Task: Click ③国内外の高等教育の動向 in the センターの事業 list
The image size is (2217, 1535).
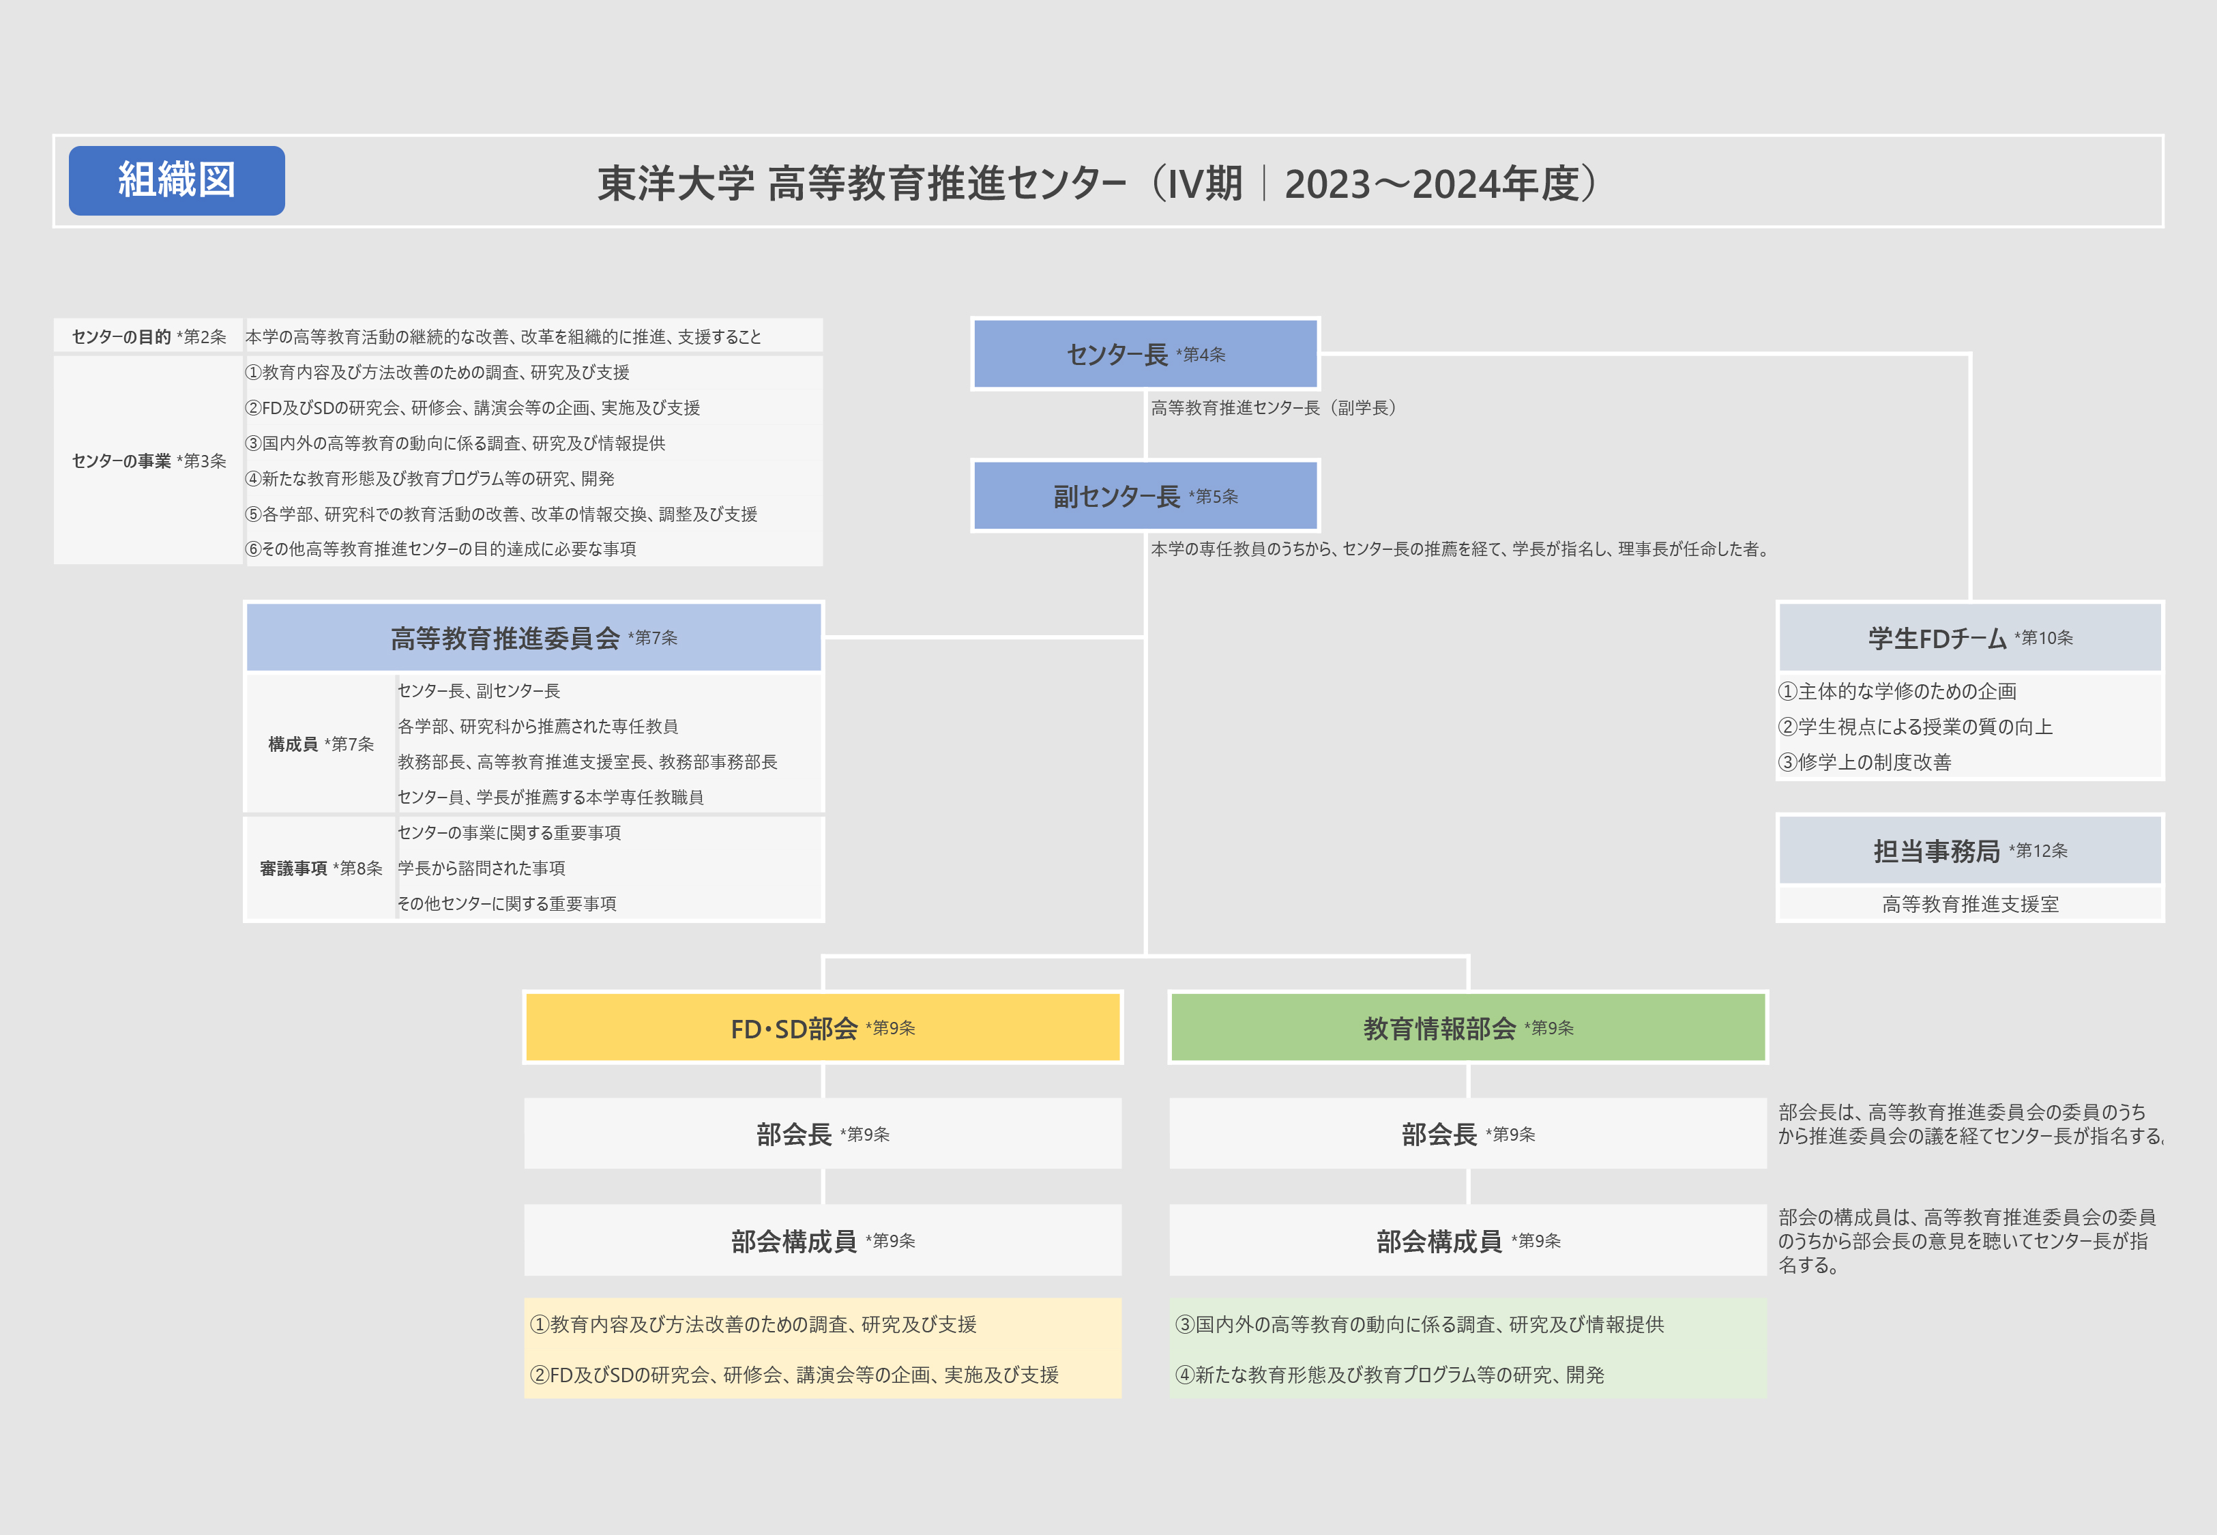Action: point(456,443)
